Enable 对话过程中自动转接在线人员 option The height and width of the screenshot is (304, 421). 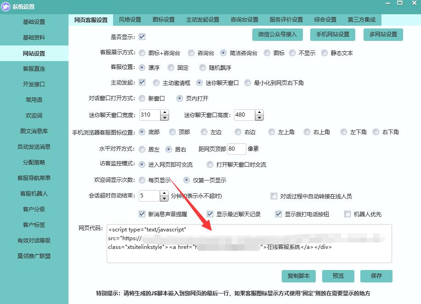273,196
